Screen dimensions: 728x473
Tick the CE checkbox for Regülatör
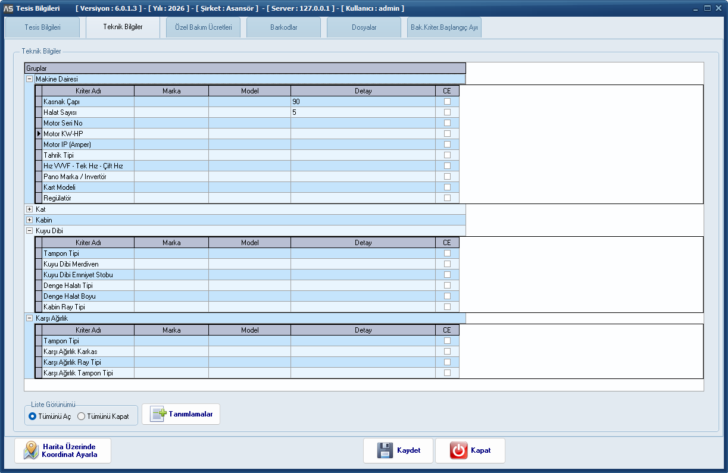point(447,198)
